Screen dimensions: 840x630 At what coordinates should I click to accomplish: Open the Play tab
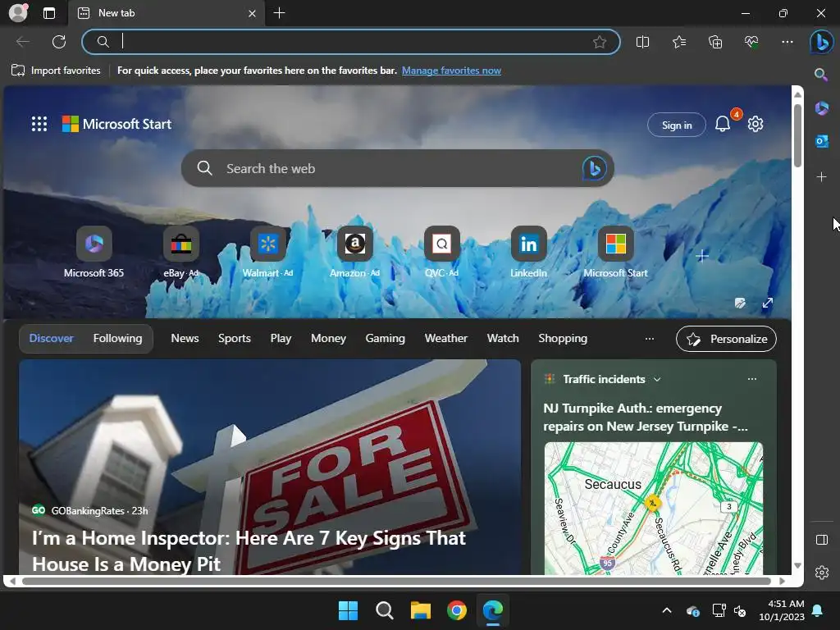pyautogui.click(x=281, y=339)
